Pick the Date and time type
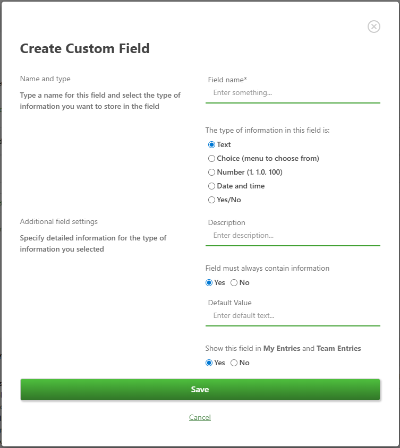Viewport: 400px width, 448px height. point(211,186)
